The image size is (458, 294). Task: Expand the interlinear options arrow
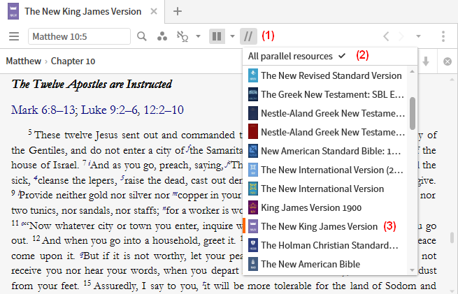click(x=198, y=36)
